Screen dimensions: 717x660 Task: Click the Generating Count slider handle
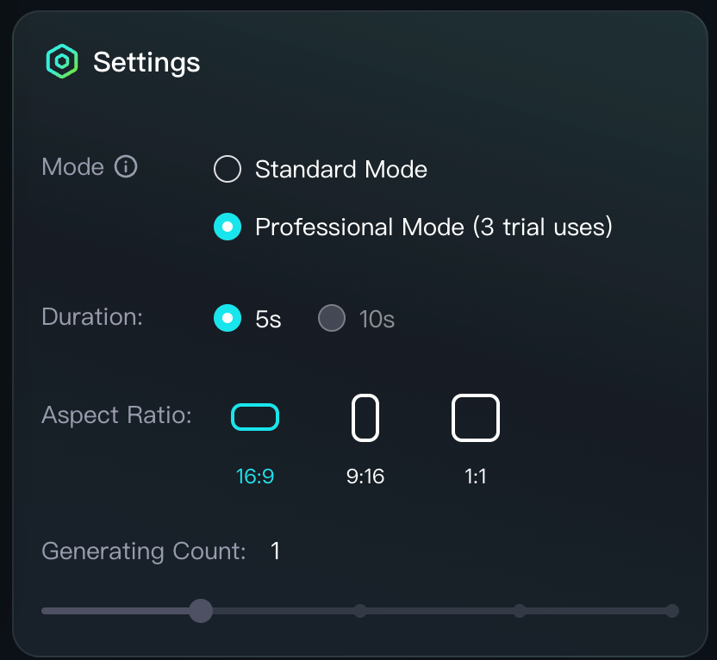click(x=201, y=611)
